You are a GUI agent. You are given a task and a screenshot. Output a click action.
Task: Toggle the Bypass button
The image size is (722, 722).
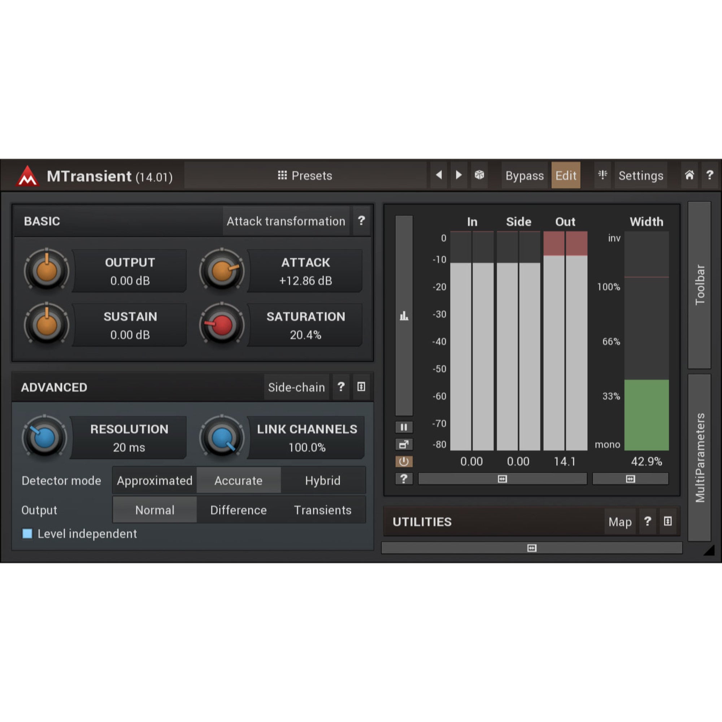click(525, 175)
